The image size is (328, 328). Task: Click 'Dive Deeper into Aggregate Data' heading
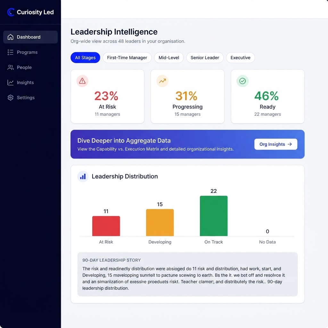(x=124, y=141)
